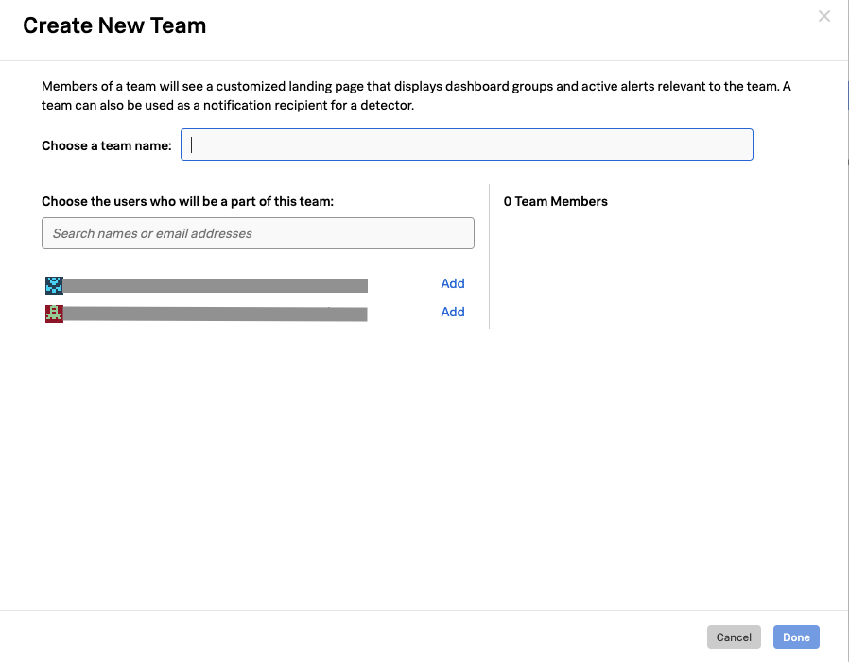Focus the search names or email addresses box
This screenshot has height=662, width=849.
(258, 232)
